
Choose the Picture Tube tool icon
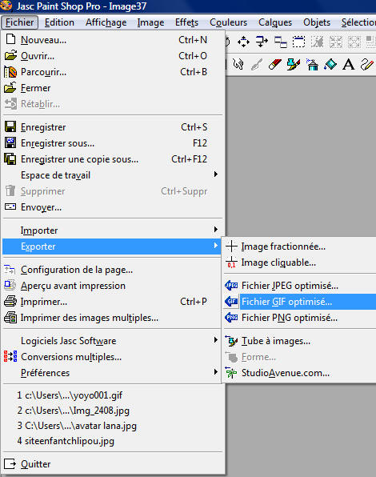pyautogui.click(x=294, y=65)
